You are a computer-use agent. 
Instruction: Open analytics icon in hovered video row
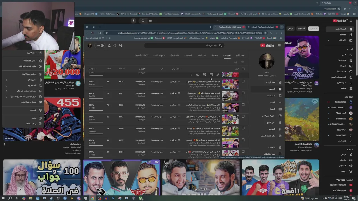click(211, 75)
